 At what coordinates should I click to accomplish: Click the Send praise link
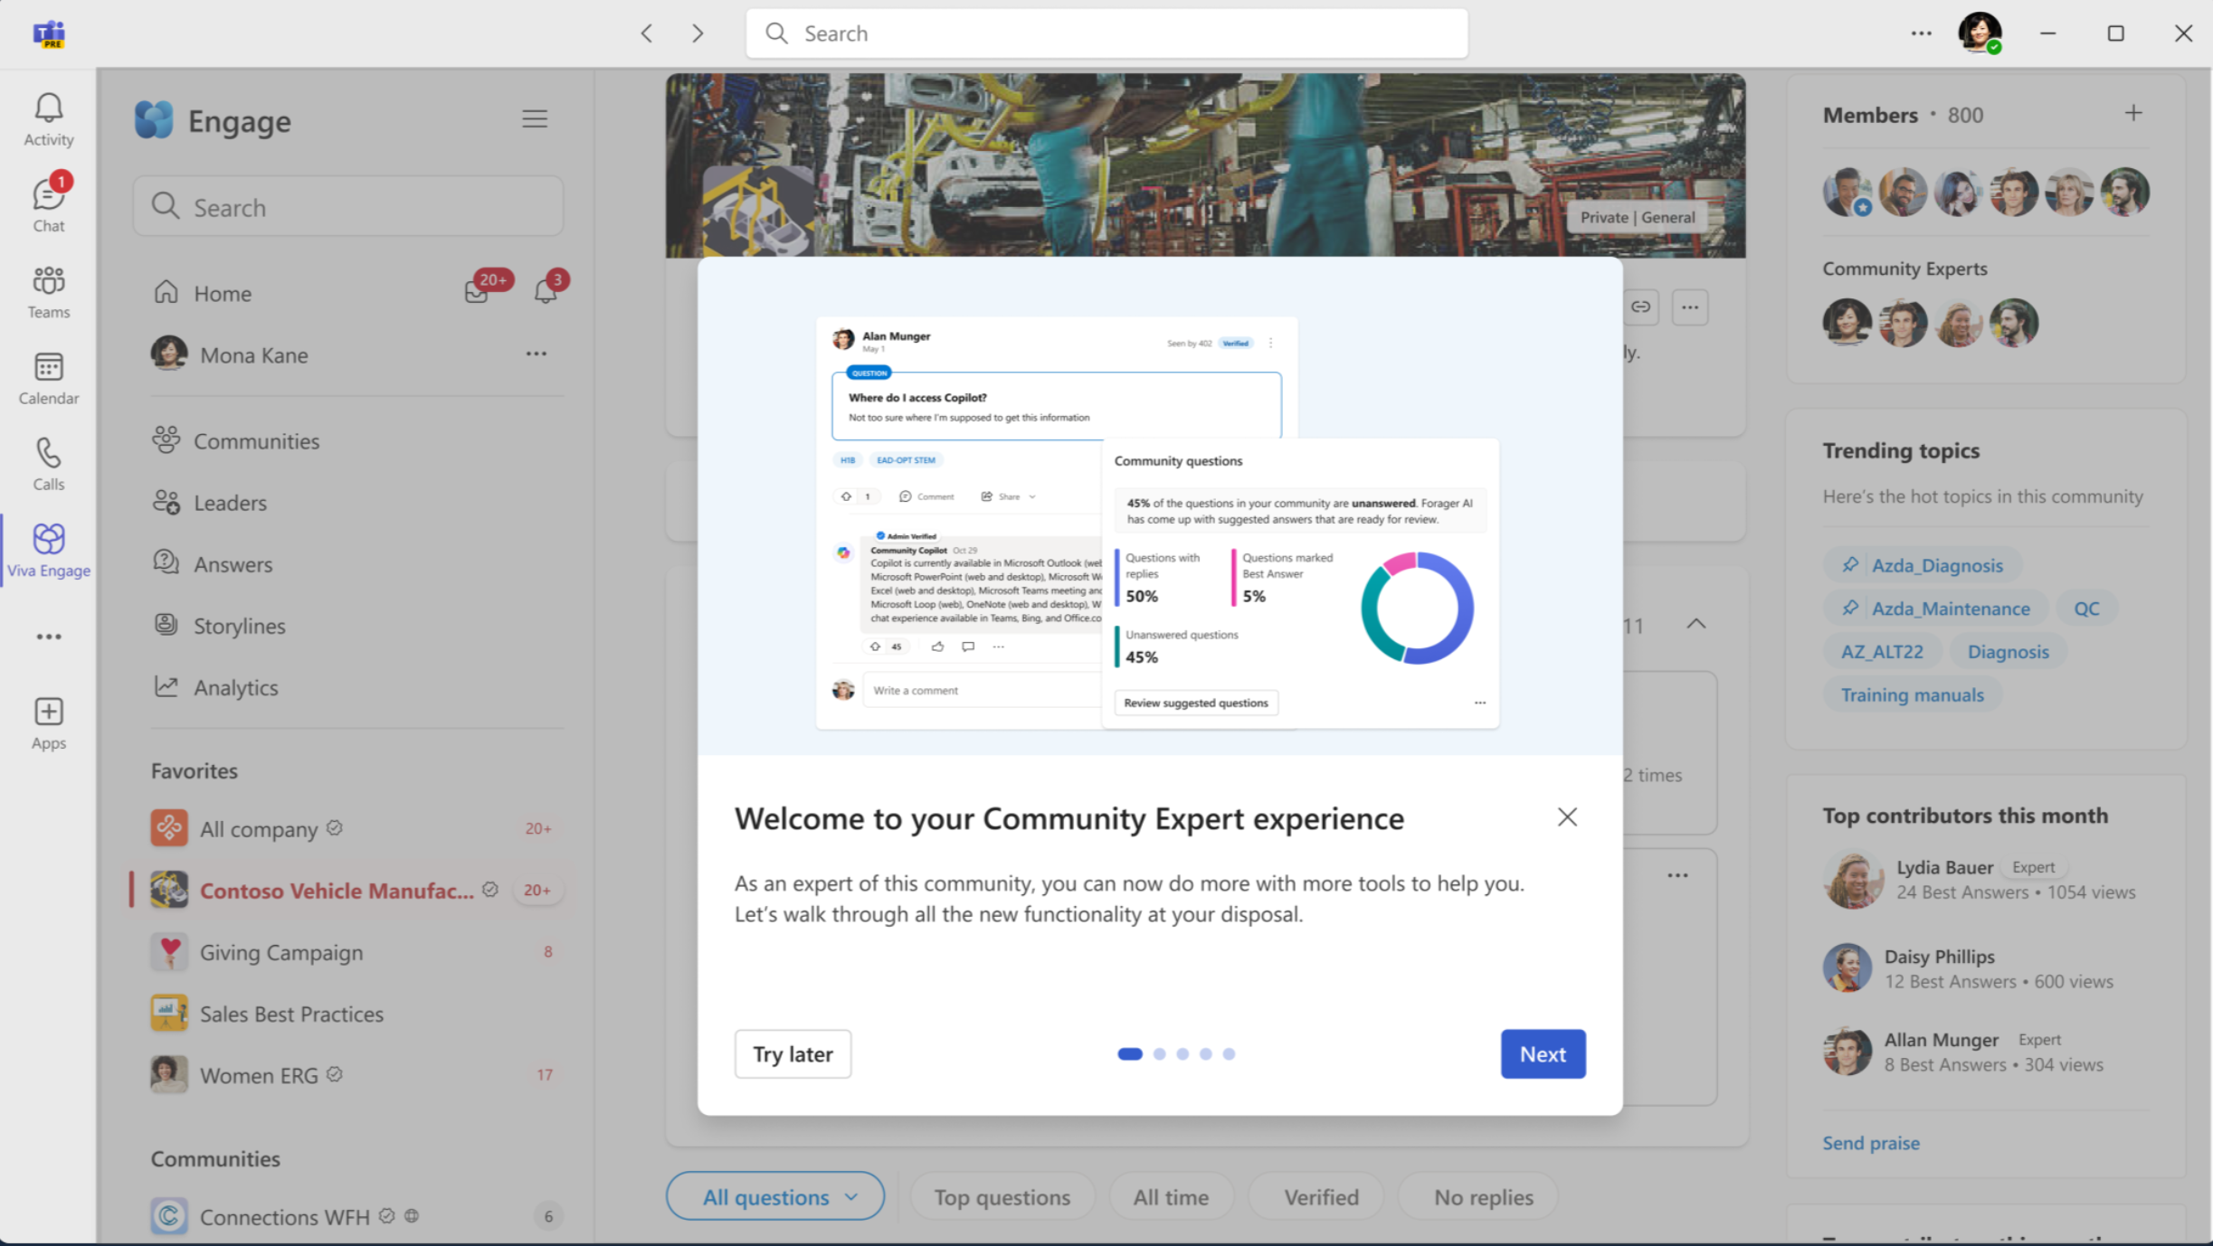click(1870, 1143)
